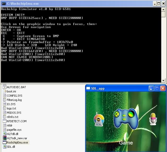Select the rk27dll.dll file
167x152 pixels.
coord(13,134)
